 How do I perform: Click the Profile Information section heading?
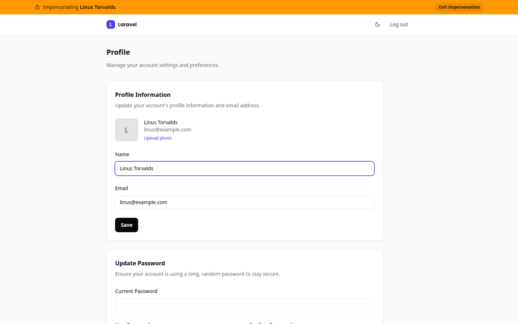click(x=143, y=95)
